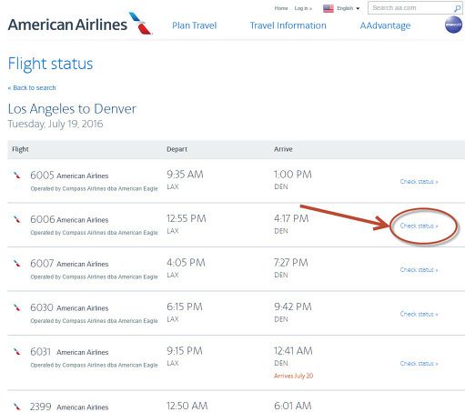Click the airline tail icon for flight 6030
The height and width of the screenshot is (412, 465).
click(x=17, y=307)
